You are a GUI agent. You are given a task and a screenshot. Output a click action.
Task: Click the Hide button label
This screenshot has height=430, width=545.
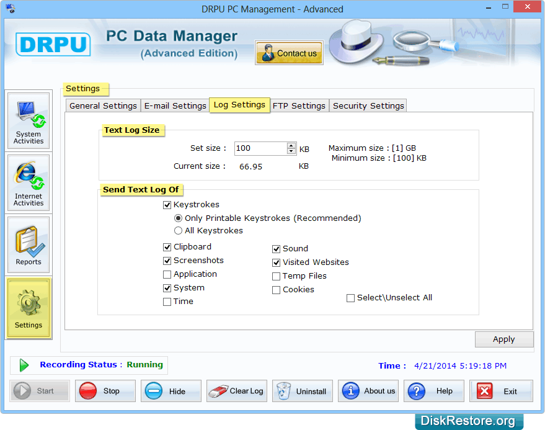[x=177, y=392]
